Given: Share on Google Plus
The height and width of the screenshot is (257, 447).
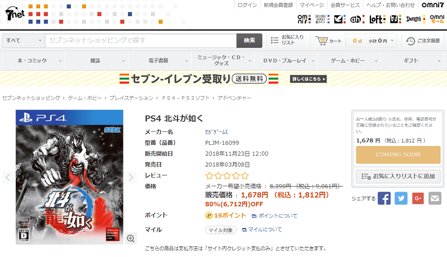Looking at the screenshot, I should (418, 198).
